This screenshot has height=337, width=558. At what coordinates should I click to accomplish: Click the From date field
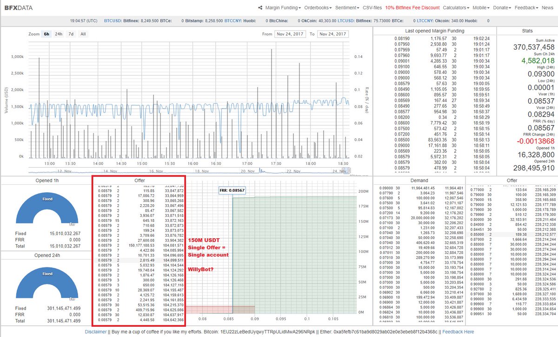tap(289, 34)
